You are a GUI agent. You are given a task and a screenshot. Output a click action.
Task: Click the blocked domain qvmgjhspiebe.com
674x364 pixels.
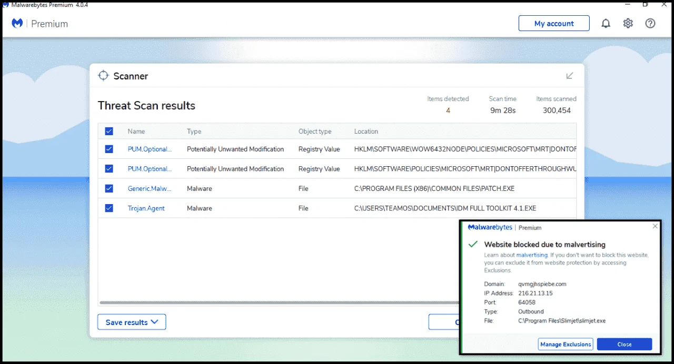pos(542,284)
